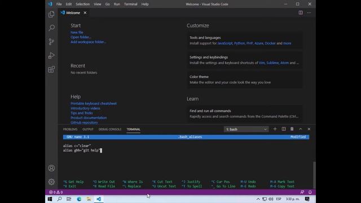
Task: Open the Run and Debug view
Action: [x=51, y=55]
